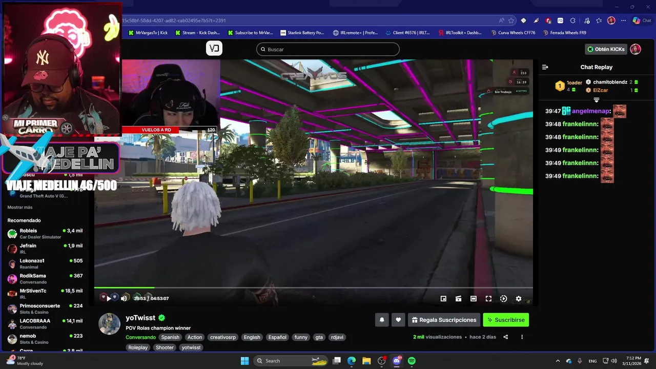Collapse the Chat Replay panel

(545, 67)
